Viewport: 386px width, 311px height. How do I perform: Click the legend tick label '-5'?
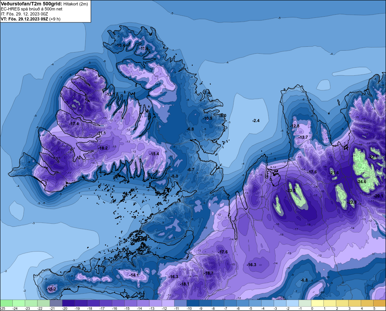tap(251, 309)
